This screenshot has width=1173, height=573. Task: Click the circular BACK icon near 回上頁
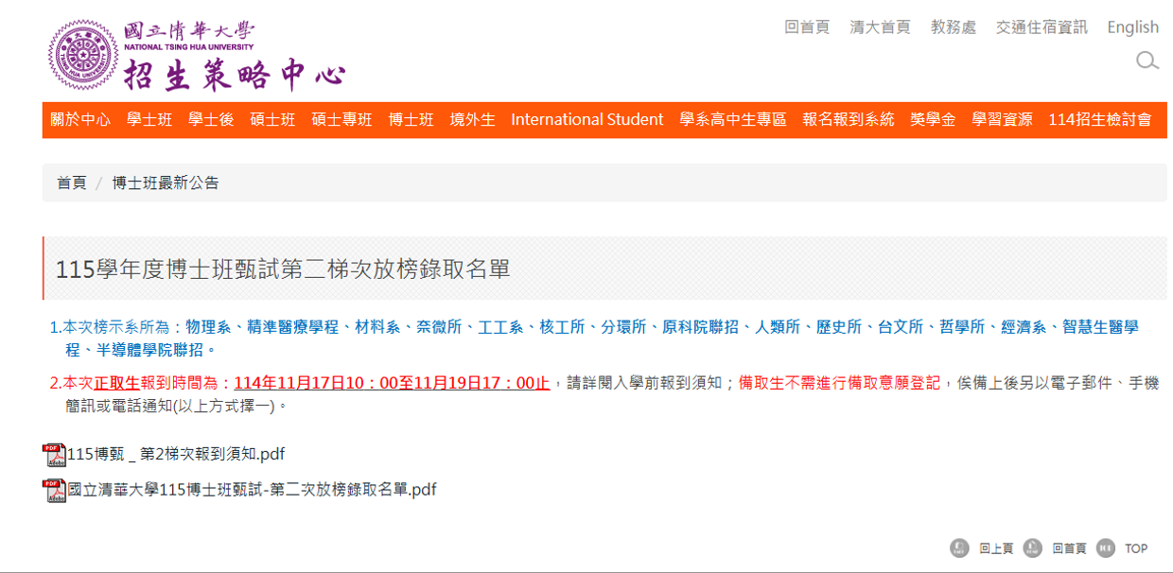[x=958, y=547]
